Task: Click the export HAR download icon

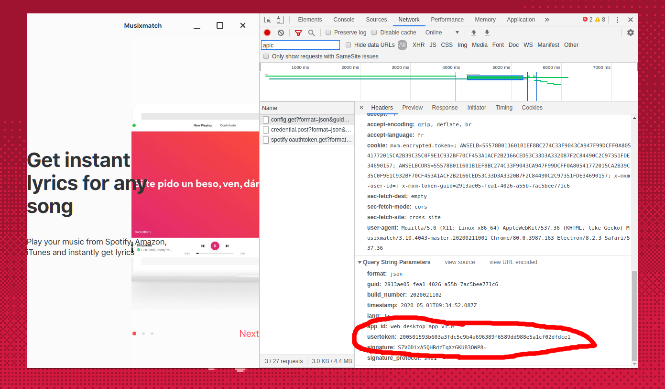Action: click(x=487, y=33)
